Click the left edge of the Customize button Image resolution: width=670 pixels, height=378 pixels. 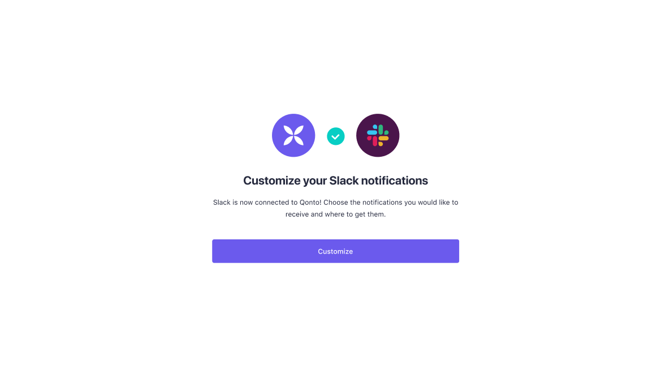point(215,251)
